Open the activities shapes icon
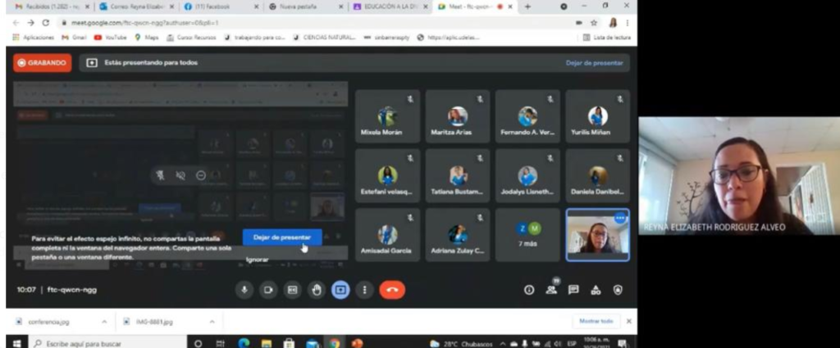The width and height of the screenshot is (840, 348). click(596, 290)
